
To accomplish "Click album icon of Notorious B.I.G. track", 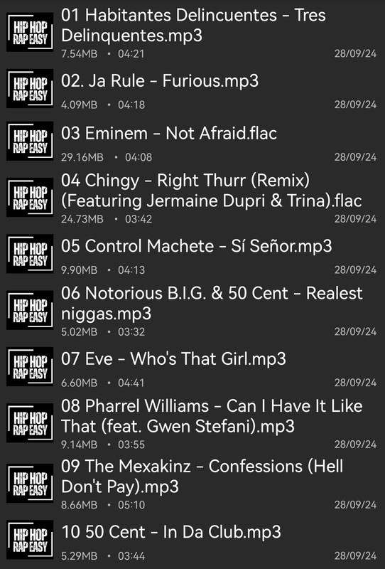I will pos(30,310).
